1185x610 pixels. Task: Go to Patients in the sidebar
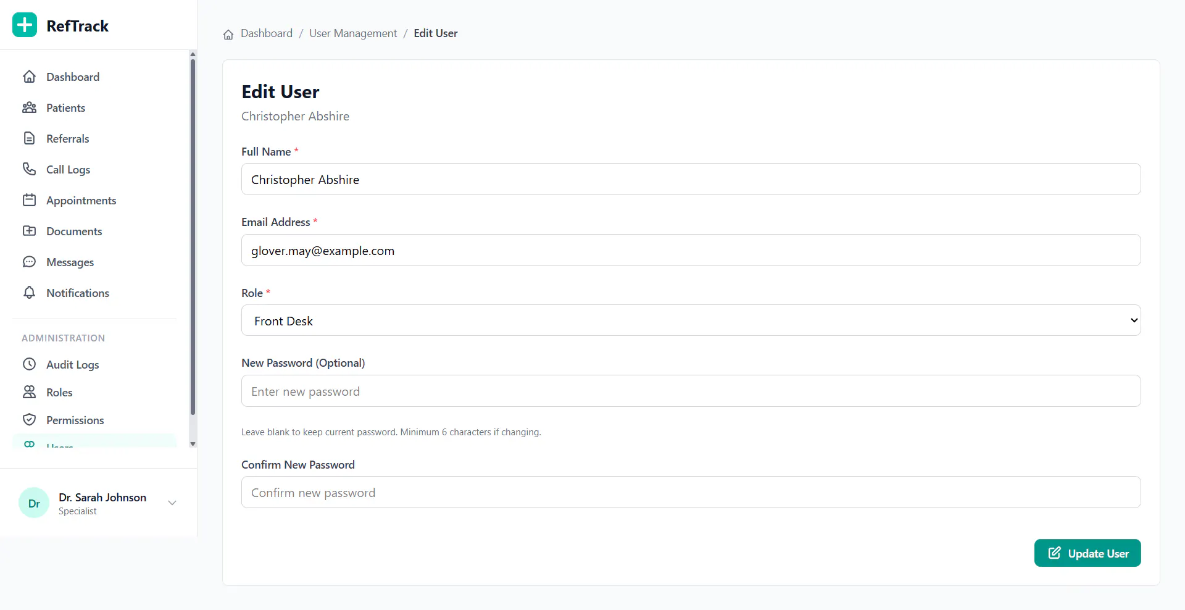point(94,107)
